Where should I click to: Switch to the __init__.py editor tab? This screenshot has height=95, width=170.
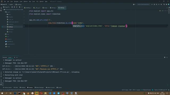pyautogui.click(x=37, y=8)
